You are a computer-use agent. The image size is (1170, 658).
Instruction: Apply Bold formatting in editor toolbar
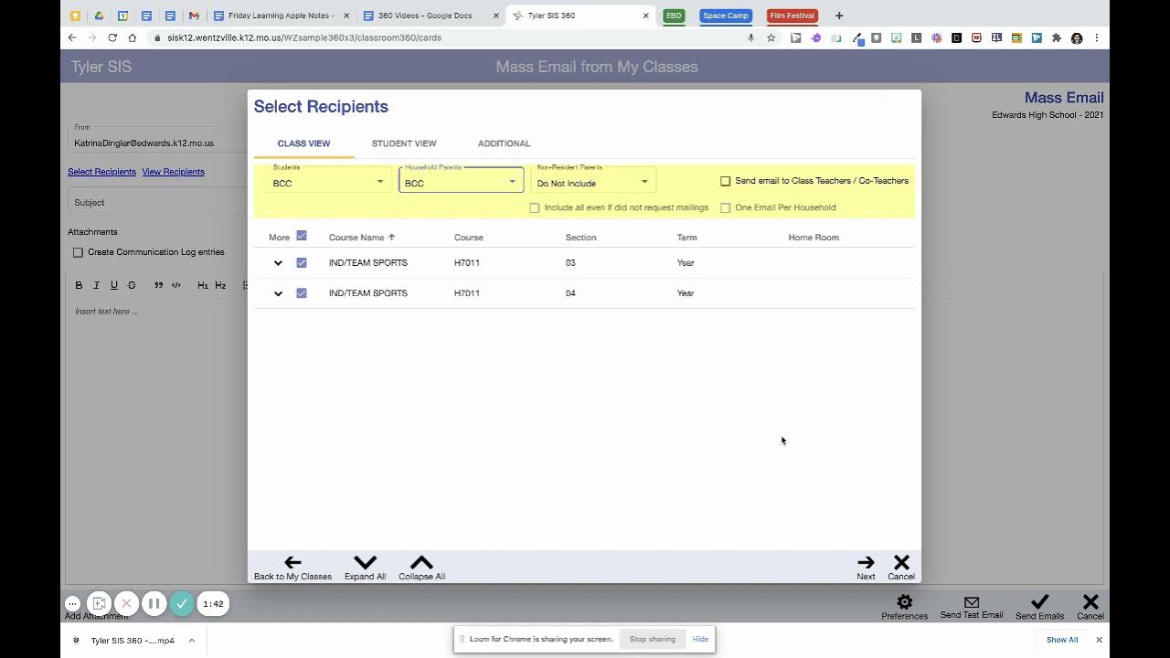79,285
